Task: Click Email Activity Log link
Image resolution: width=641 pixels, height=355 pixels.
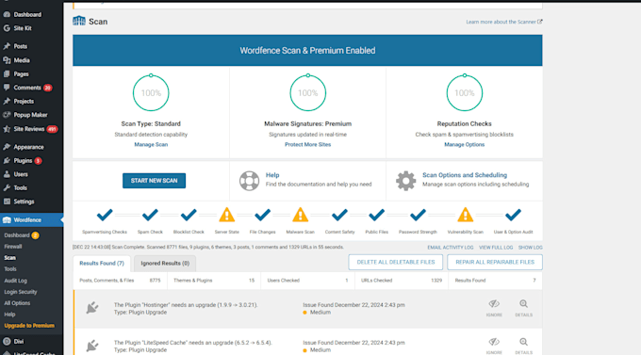Action: point(450,248)
